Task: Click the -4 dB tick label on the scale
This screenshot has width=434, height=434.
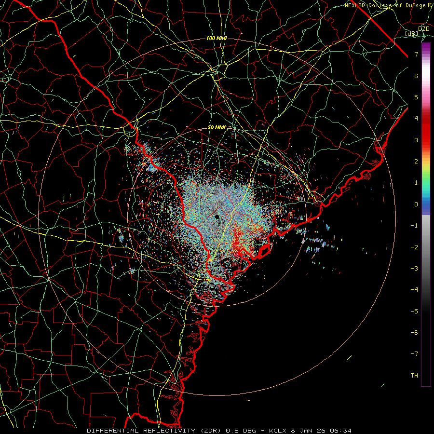Action: click(414, 289)
